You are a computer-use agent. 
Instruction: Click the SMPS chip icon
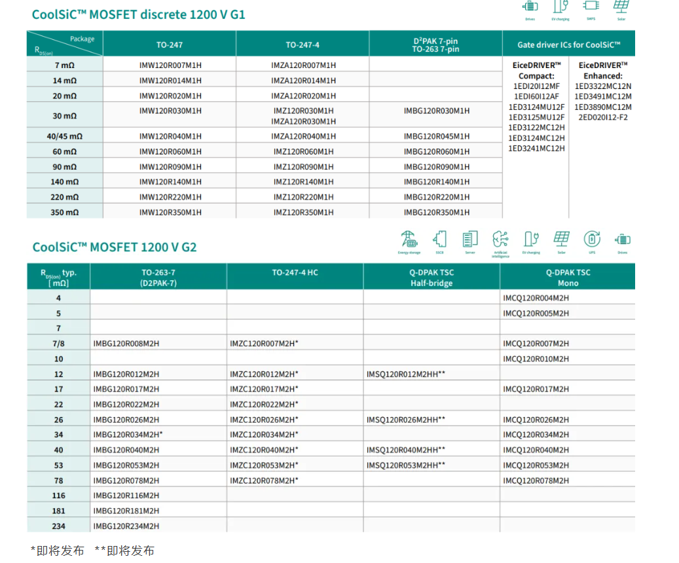coord(591,7)
